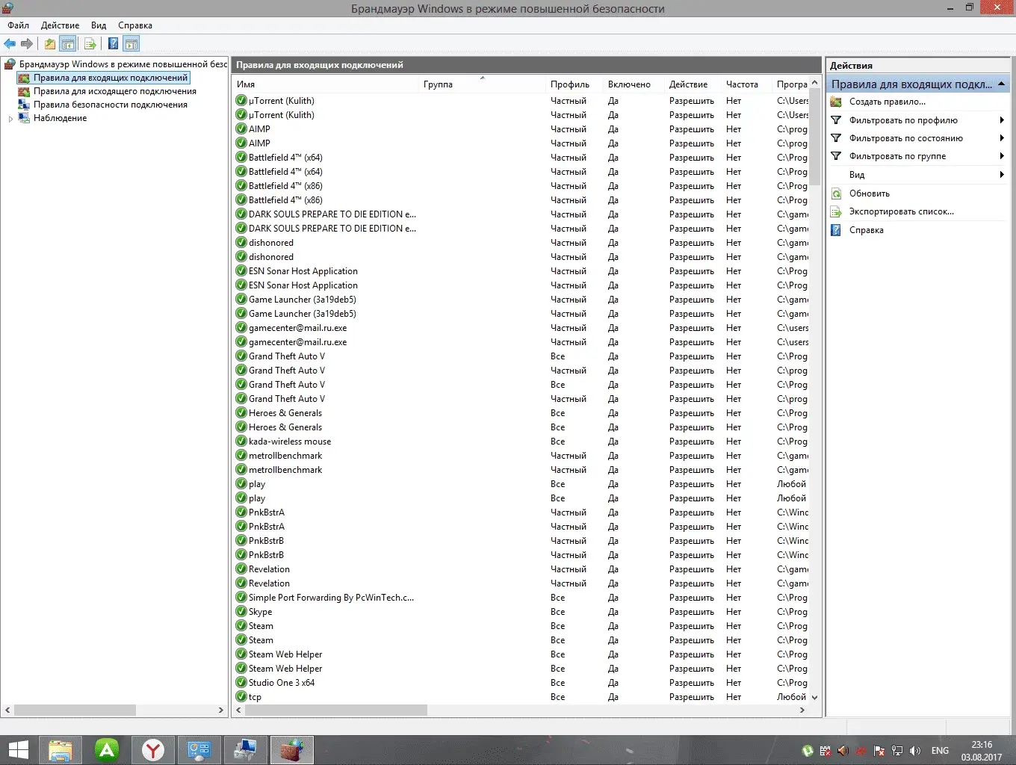The height and width of the screenshot is (765, 1016).
Task: Click the green check icon of Studio One 3 x64
Action: point(241,683)
